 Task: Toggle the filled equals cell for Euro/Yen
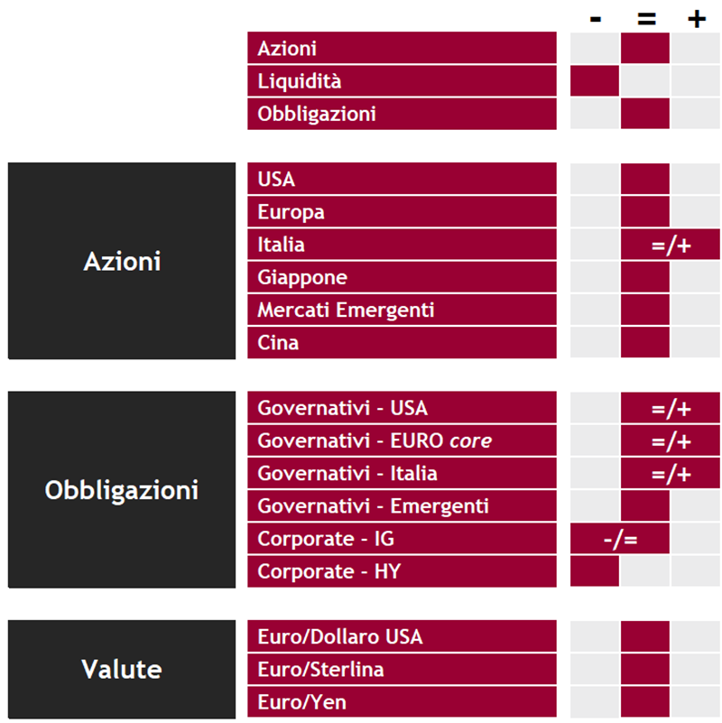coord(645,702)
